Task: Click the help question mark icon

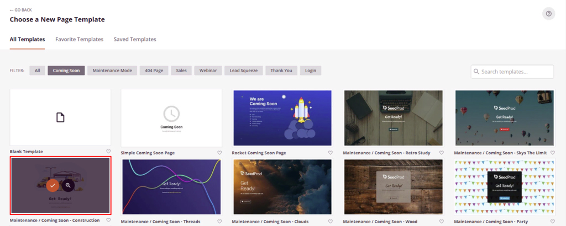Action: (548, 14)
